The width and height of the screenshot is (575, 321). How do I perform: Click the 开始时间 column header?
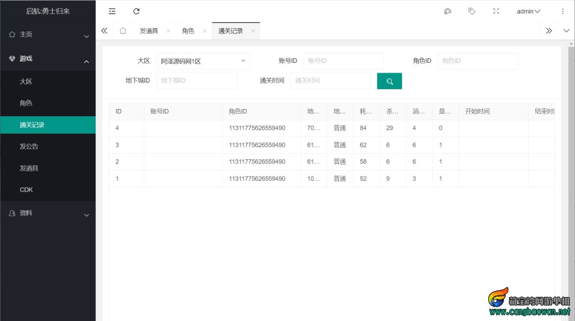point(494,111)
